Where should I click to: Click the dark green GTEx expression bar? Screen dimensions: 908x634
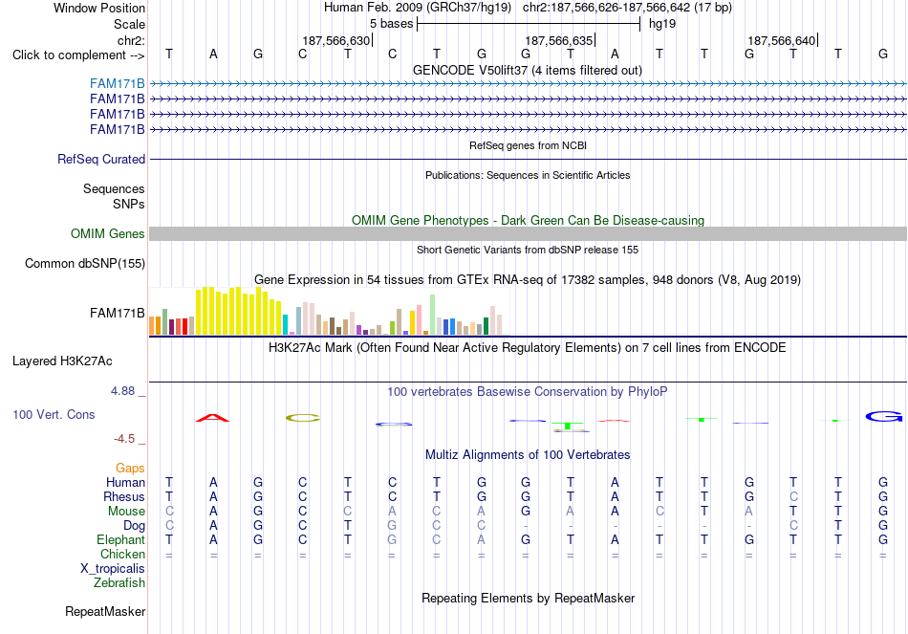point(486,326)
